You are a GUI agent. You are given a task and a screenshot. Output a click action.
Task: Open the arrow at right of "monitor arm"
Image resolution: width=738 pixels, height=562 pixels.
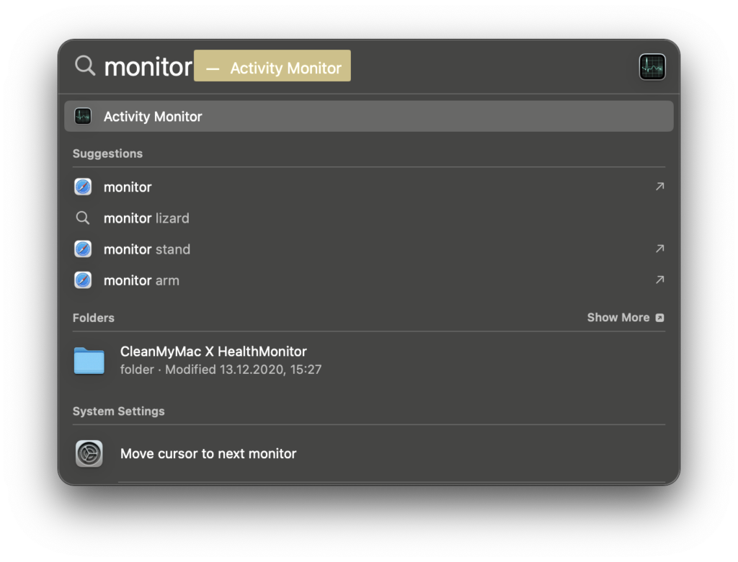click(x=659, y=280)
